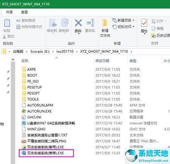The width and height of the screenshot is (170, 164).
Task: Click Paste shortcut (粘贴快捷方式) icon
Action: coord(18,27)
